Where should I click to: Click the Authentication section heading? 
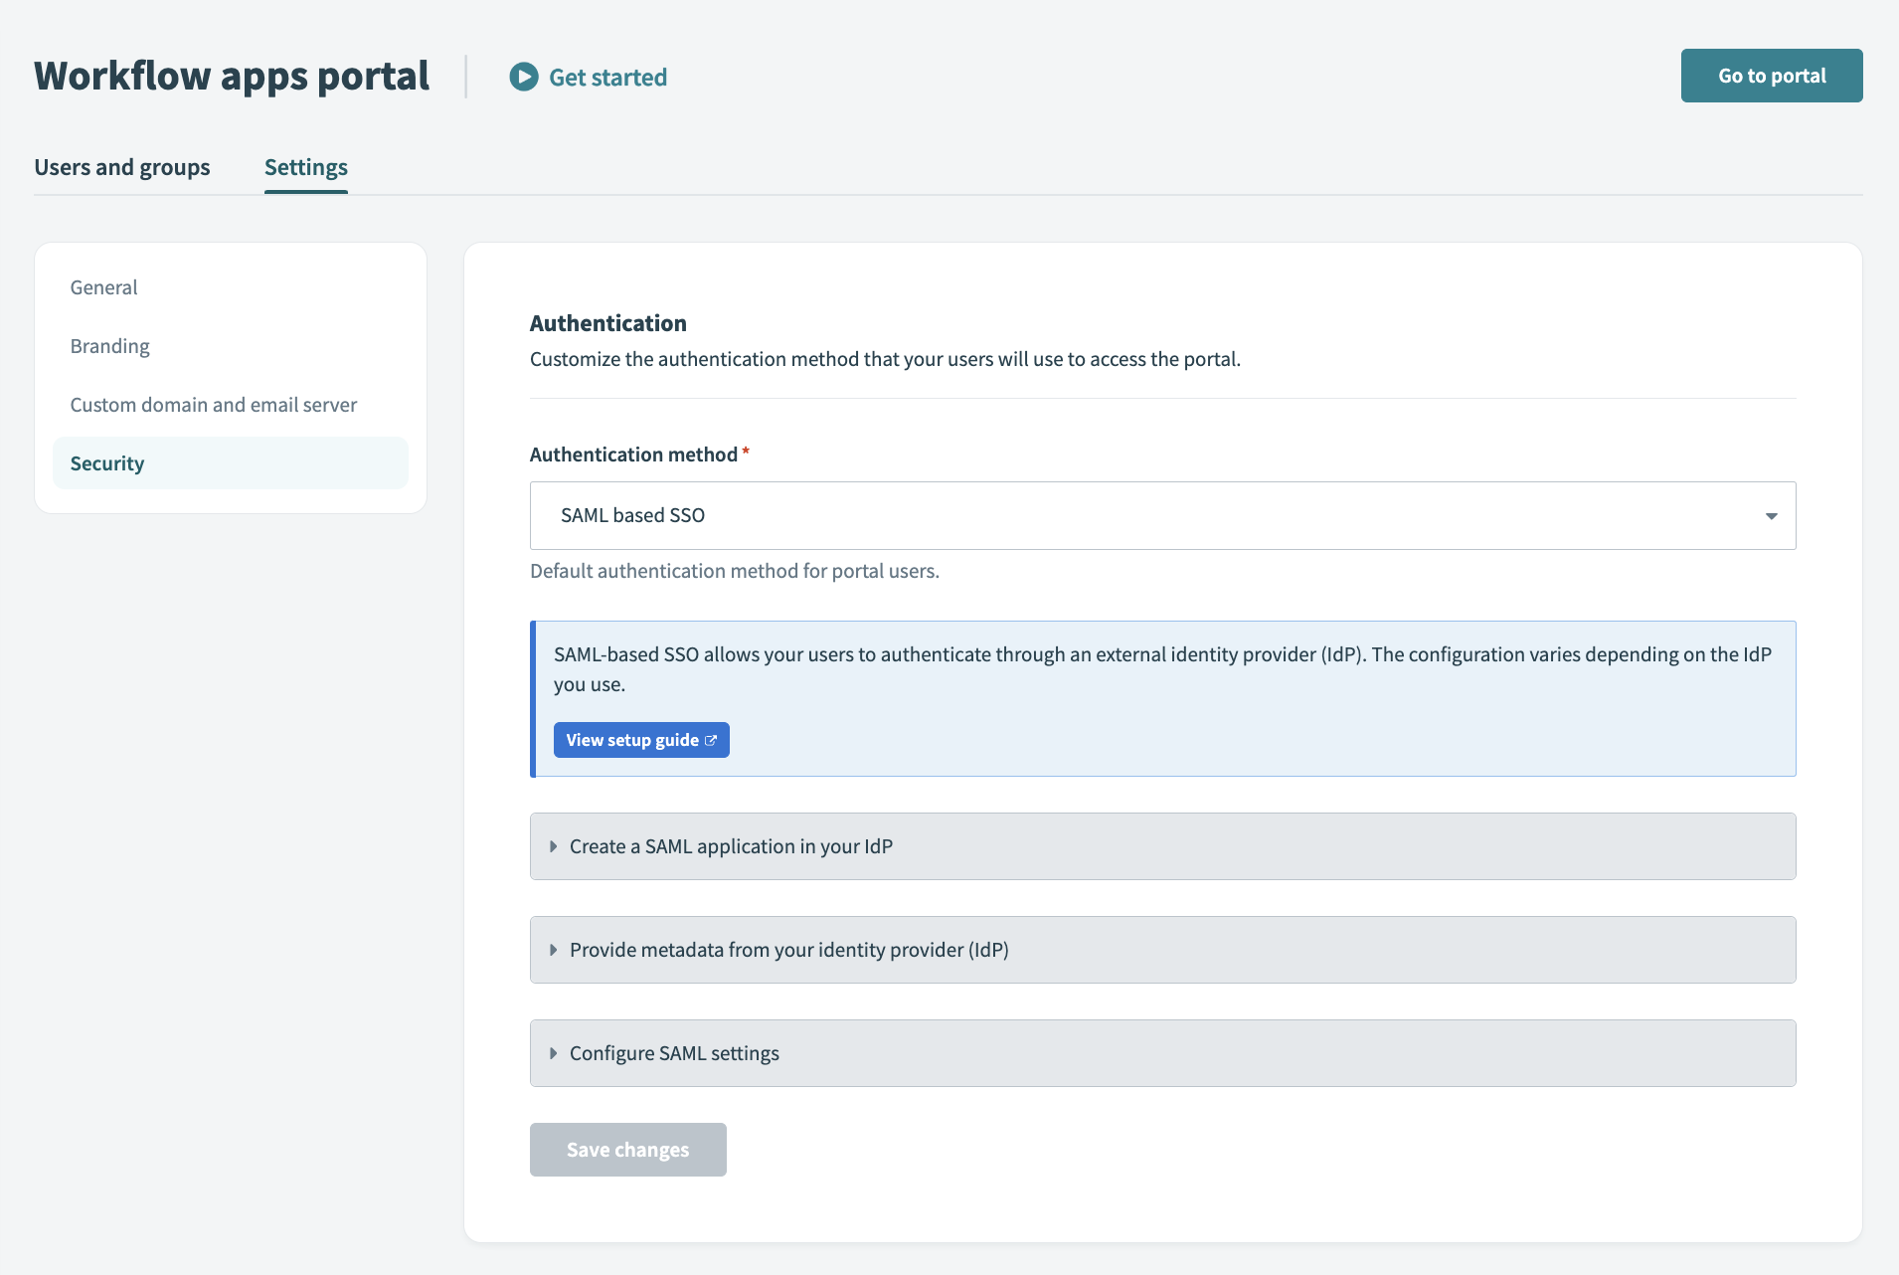click(608, 323)
